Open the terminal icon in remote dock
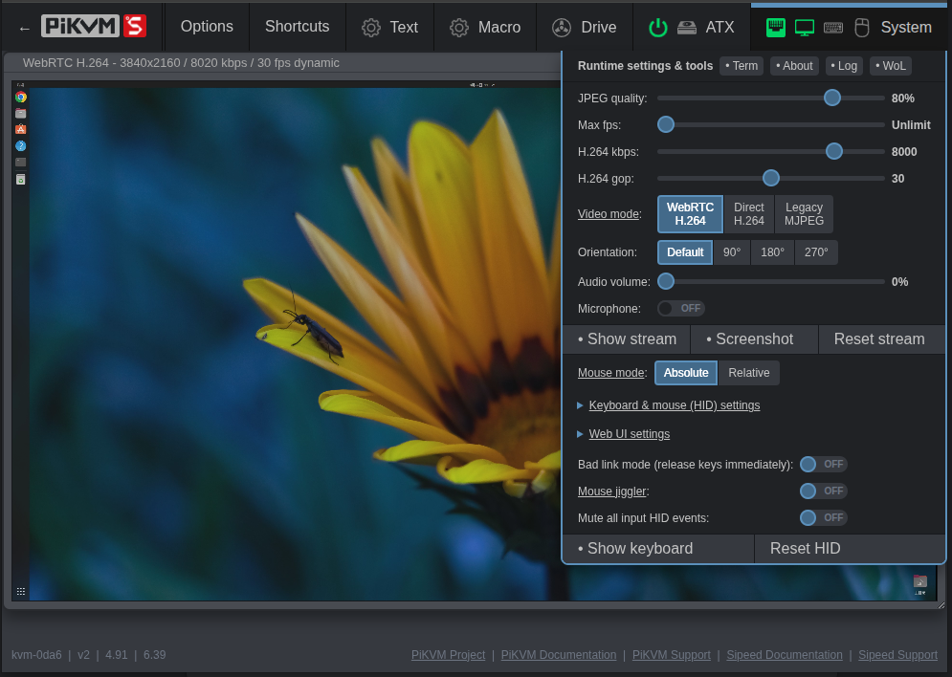952x677 pixels. click(21, 162)
